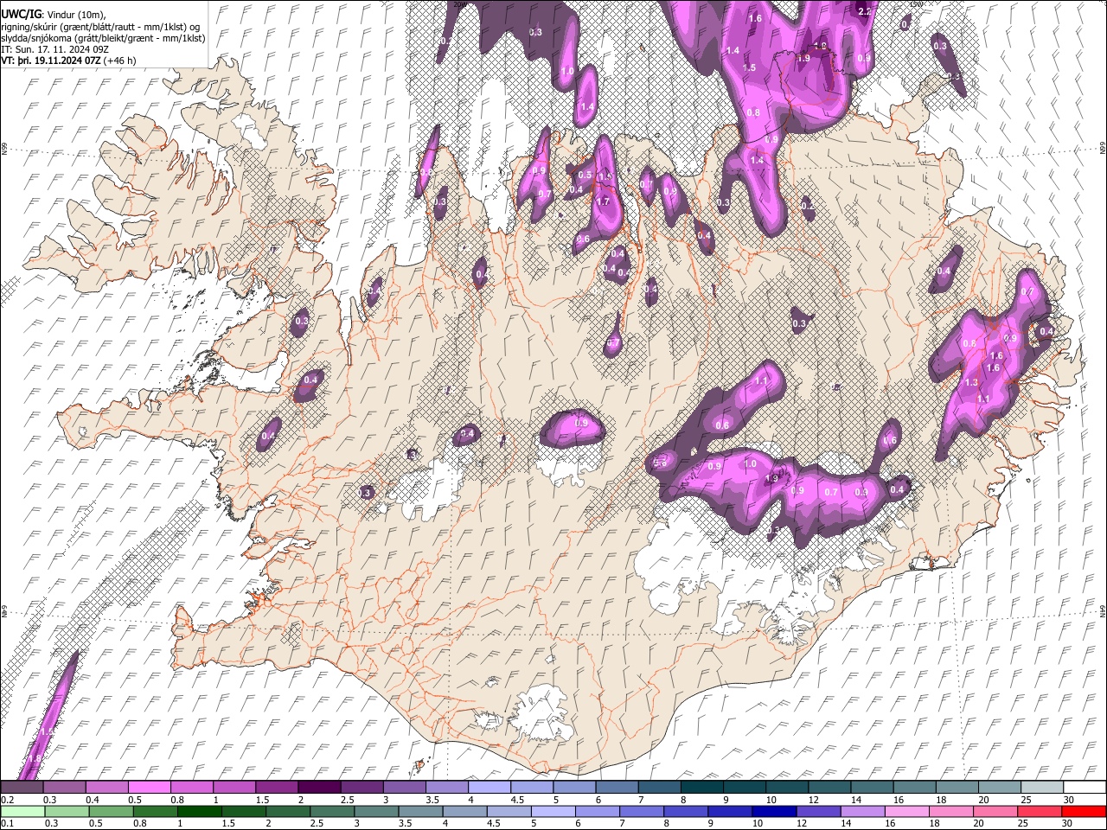Screen dimensions: 1107x830
Task: Select rain legend swatch between 14 and 16
Action: 863,811
